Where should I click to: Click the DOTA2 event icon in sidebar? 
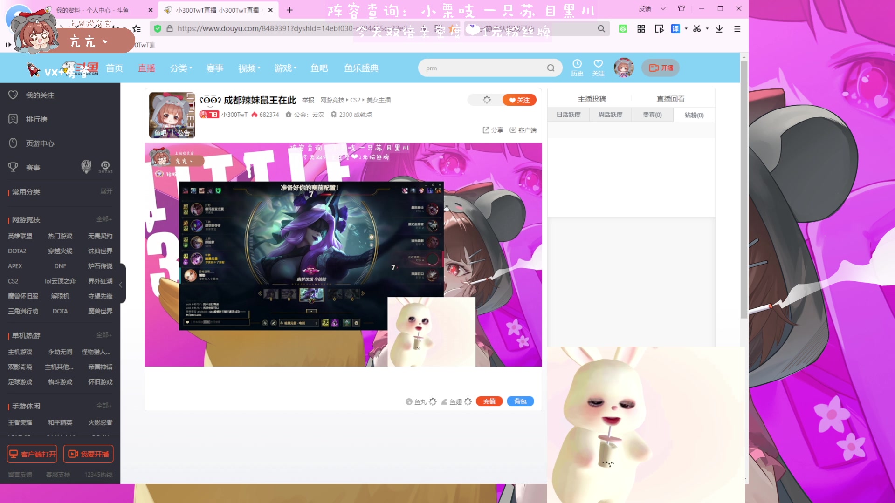[x=105, y=166]
